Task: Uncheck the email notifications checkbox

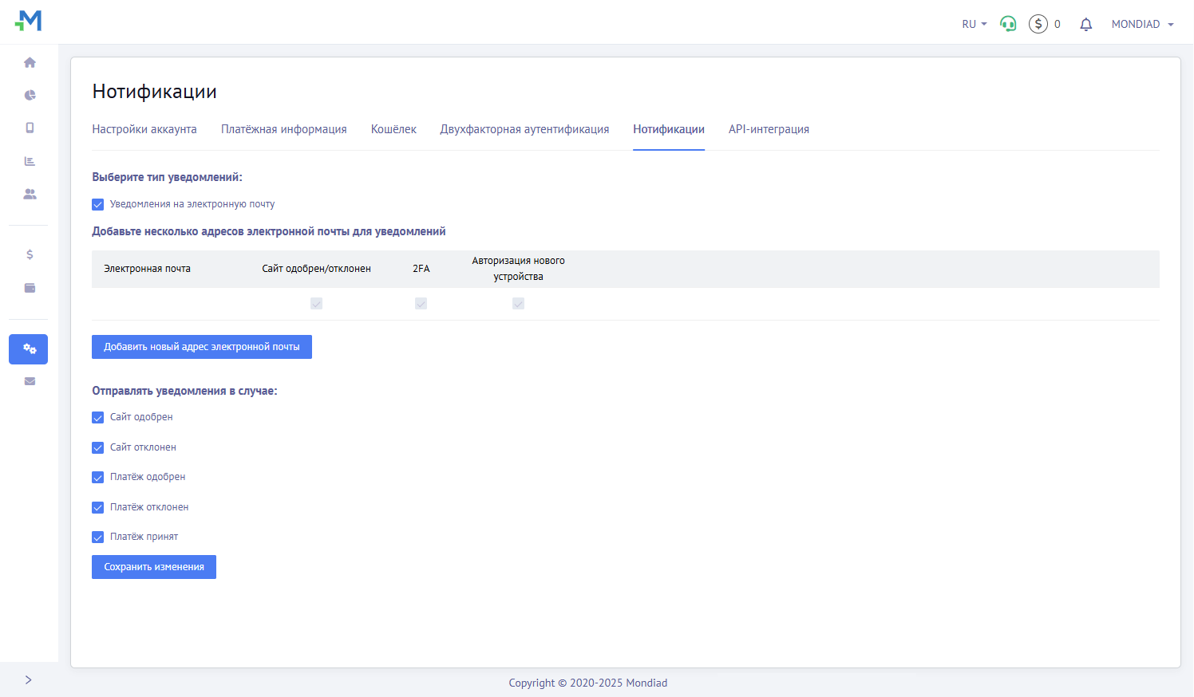Action: click(x=98, y=205)
